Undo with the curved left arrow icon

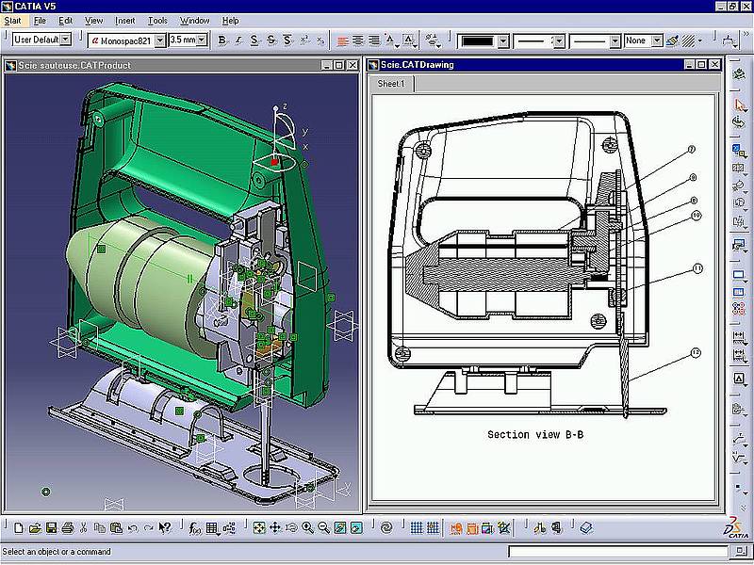click(132, 528)
